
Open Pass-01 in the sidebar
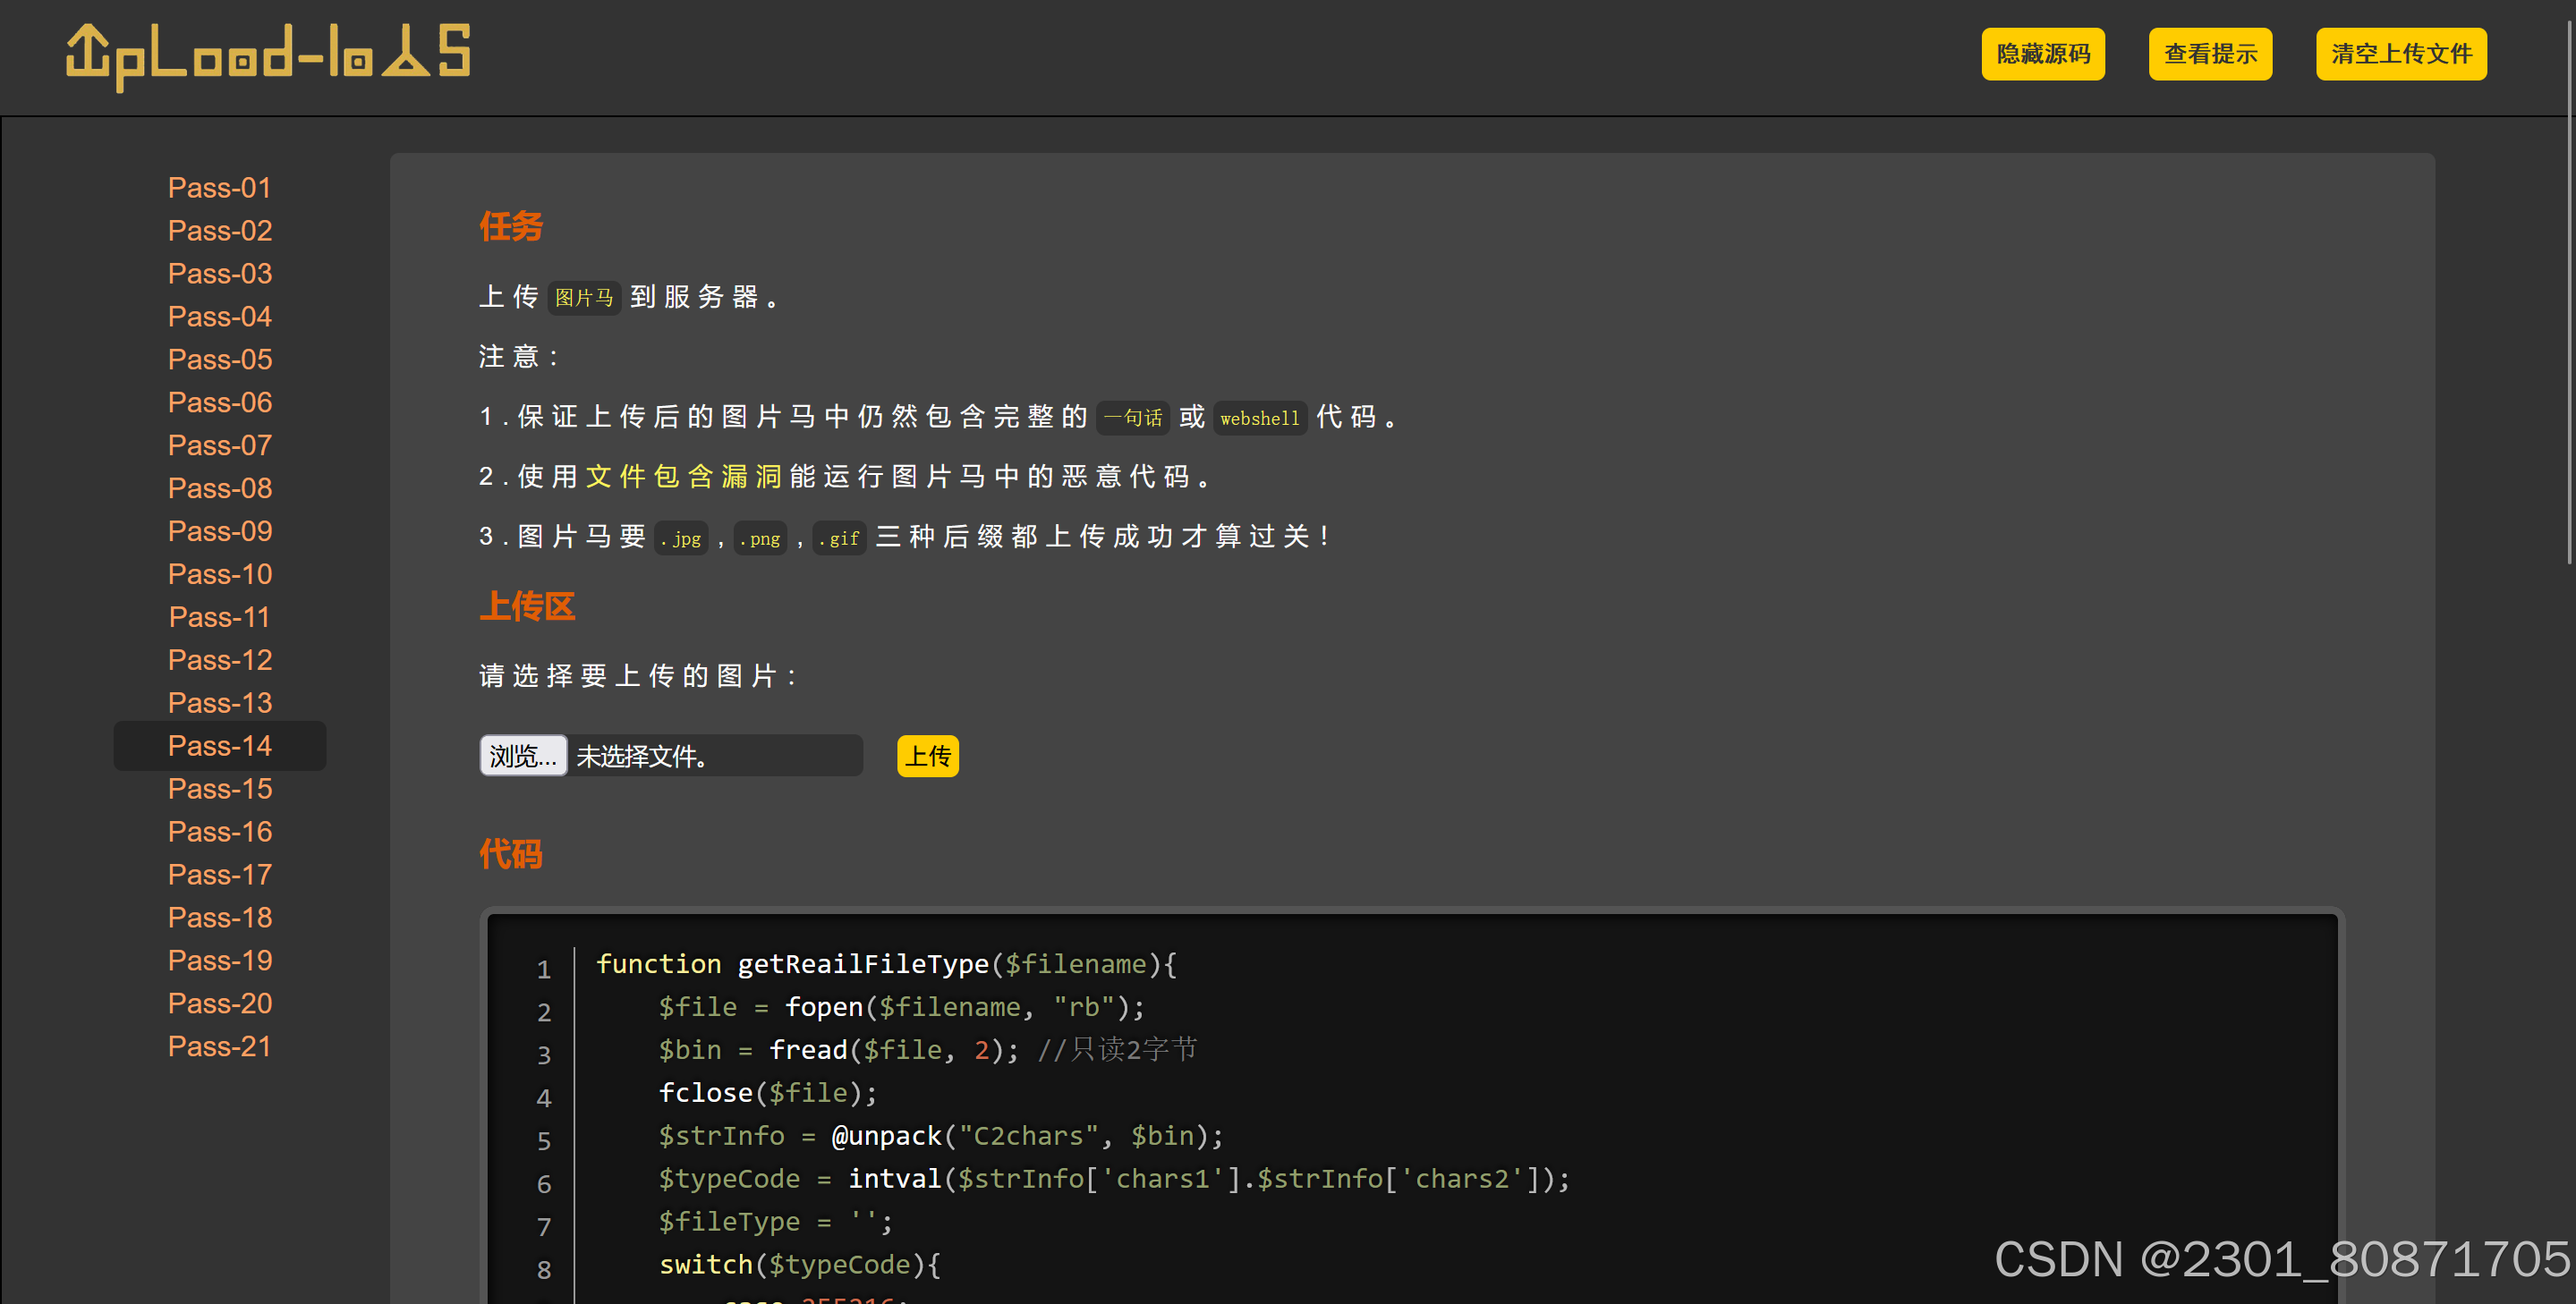(219, 188)
